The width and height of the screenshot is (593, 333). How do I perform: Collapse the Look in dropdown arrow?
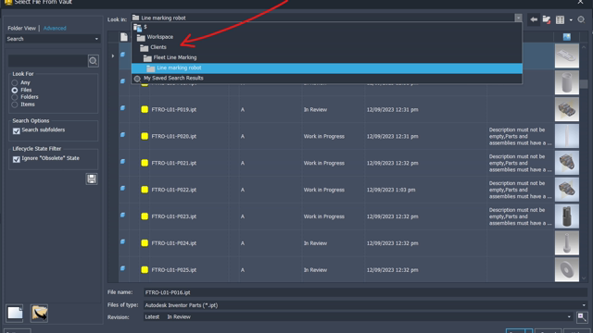tap(518, 18)
